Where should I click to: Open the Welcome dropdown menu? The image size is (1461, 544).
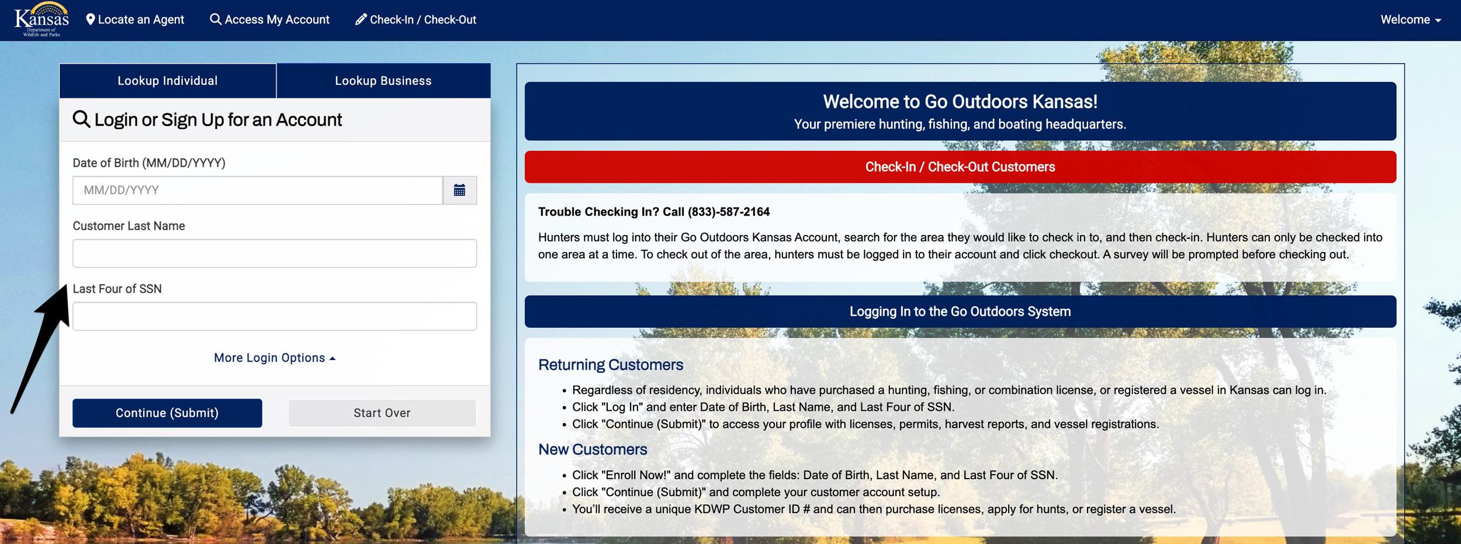tap(1410, 19)
